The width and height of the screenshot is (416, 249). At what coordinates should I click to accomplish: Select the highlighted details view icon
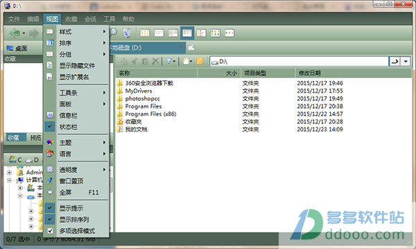(x=187, y=33)
